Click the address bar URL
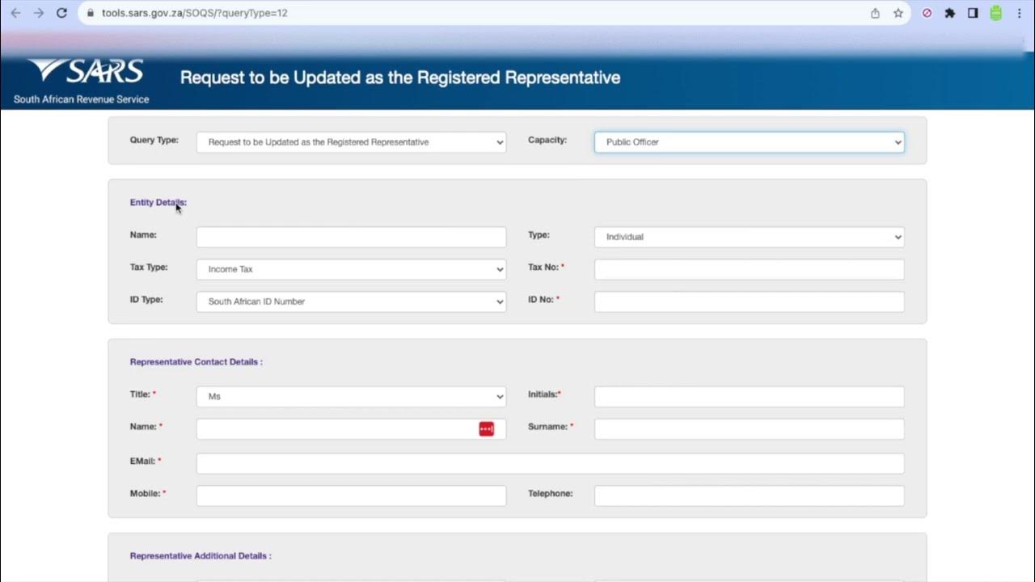Screen dimensions: 1035x582 click(195, 13)
